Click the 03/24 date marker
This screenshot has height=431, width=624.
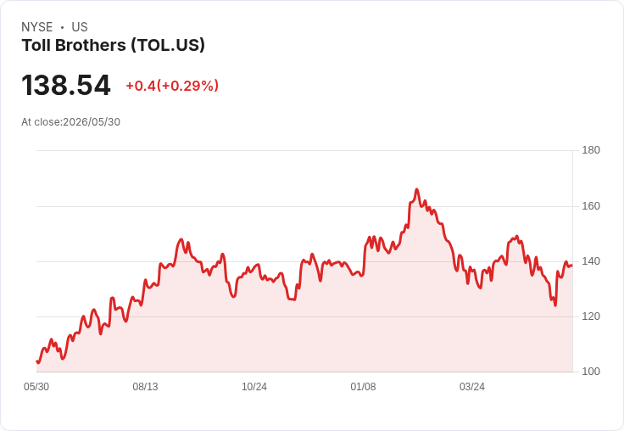click(x=472, y=387)
